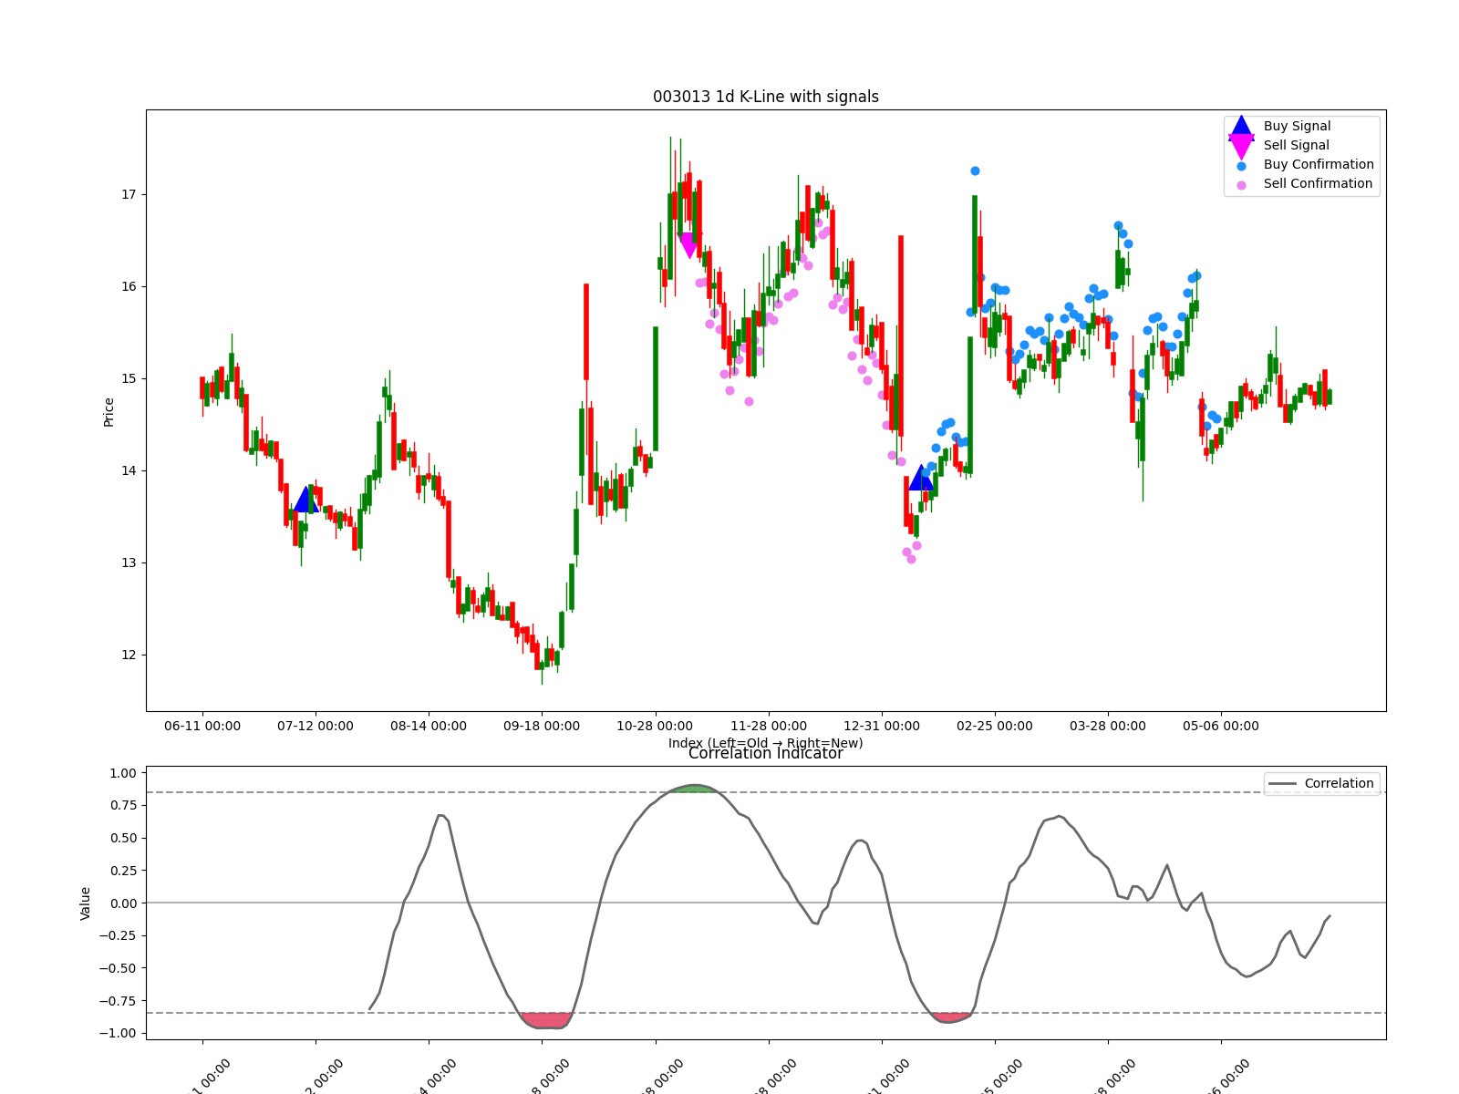Click the 'Price' y-axis label

tap(109, 412)
